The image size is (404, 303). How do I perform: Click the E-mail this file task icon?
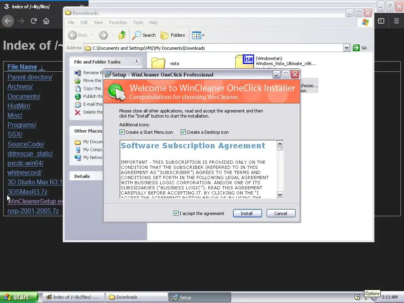click(78, 104)
